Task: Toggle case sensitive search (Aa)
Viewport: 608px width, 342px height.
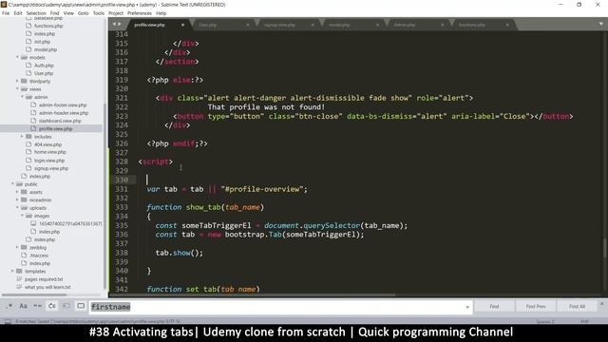Action: pyautogui.click(x=23, y=306)
